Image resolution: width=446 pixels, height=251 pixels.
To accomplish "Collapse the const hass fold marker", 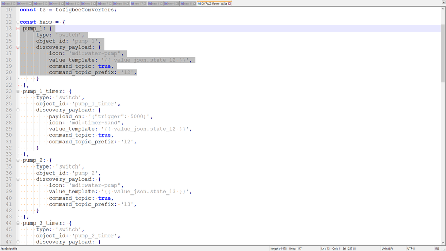I will click(x=18, y=22).
